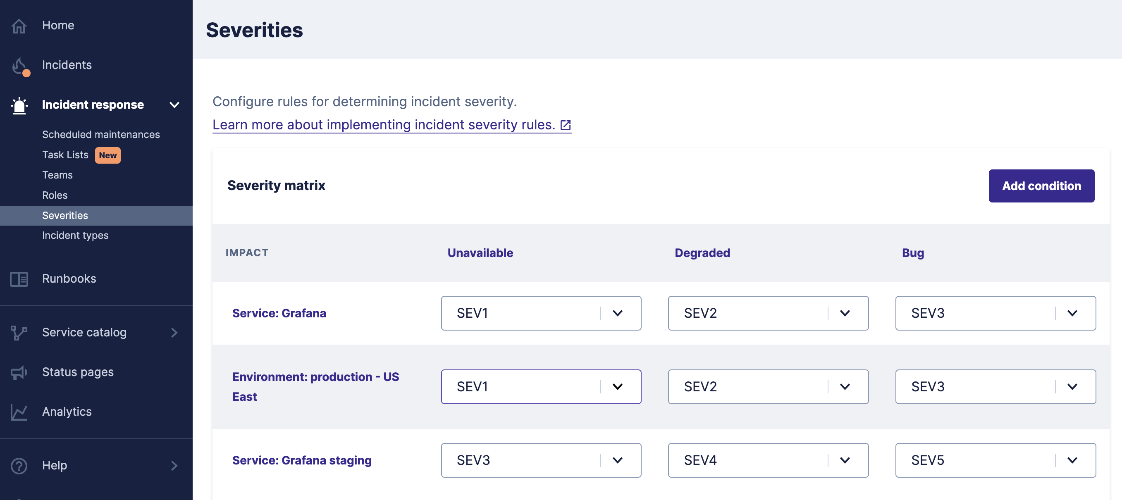1122x500 pixels.
Task: Open Grafana staging Bug severity dropdown
Action: click(995, 460)
